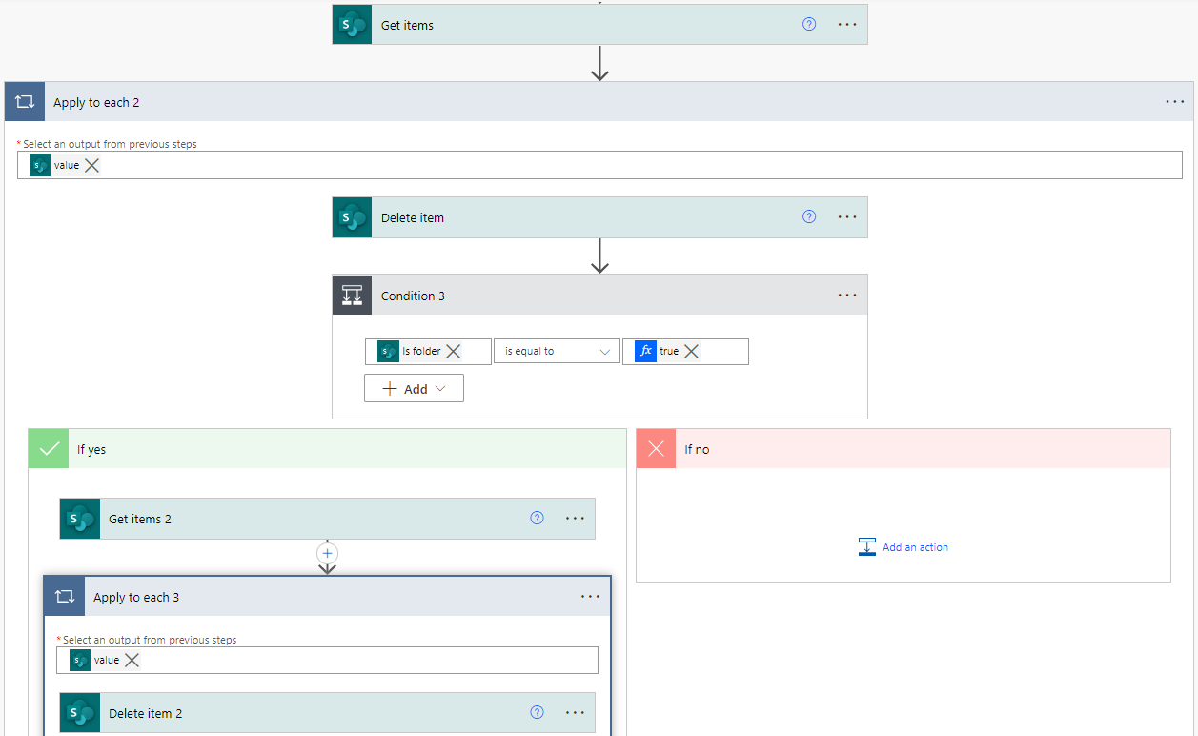The image size is (1198, 736).
Task: Open the 'is equal to' operator dropdown
Action: pyautogui.click(x=557, y=351)
